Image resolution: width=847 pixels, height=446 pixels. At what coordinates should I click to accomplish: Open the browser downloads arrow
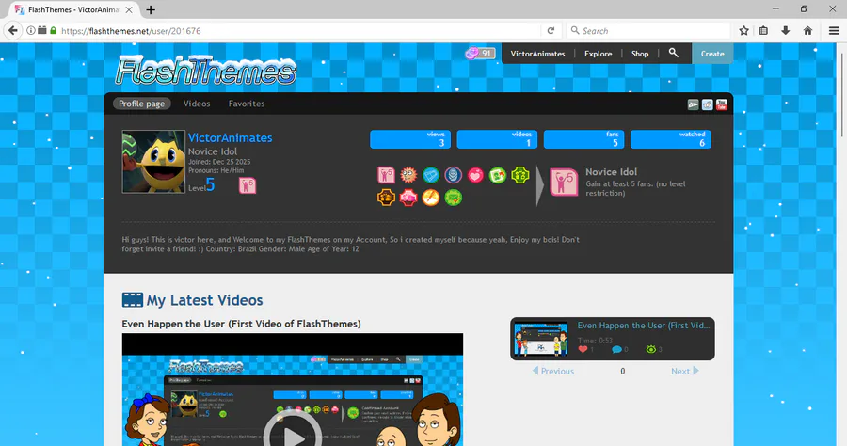786,31
